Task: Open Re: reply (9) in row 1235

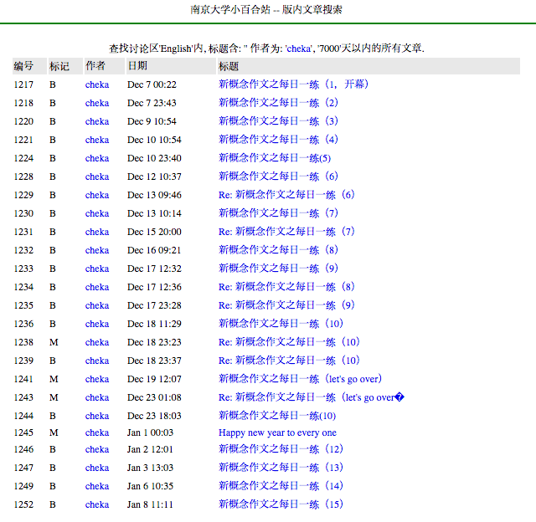Action: (x=286, y=305)
